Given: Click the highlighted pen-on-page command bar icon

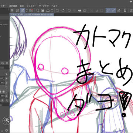Looking at the screenshot, I should (23, 10).
